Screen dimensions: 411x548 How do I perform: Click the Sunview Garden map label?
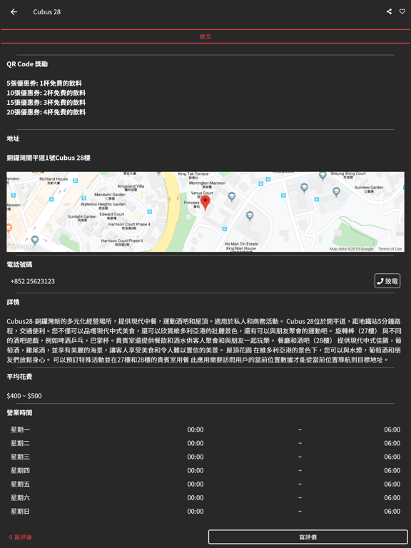coord(369,188)
